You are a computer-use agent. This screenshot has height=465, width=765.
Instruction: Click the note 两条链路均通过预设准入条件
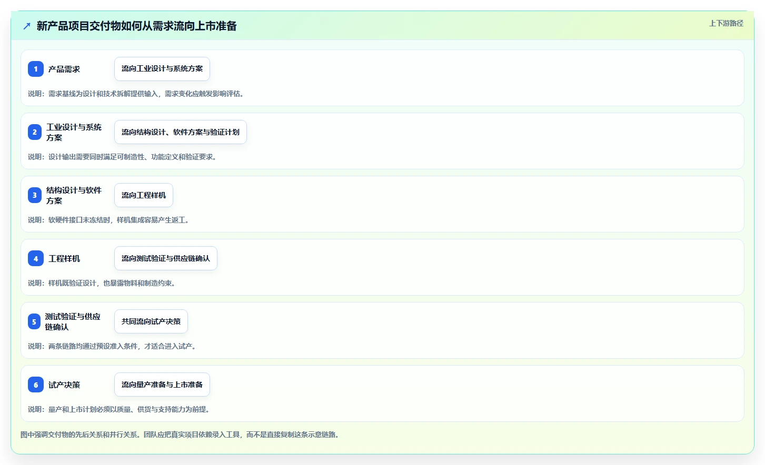[x=112, y=346]
